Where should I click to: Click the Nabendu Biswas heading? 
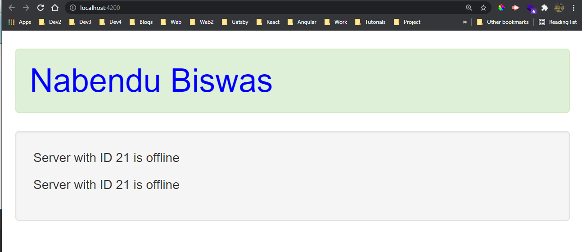pyautogui.click(x=151, y=81)
